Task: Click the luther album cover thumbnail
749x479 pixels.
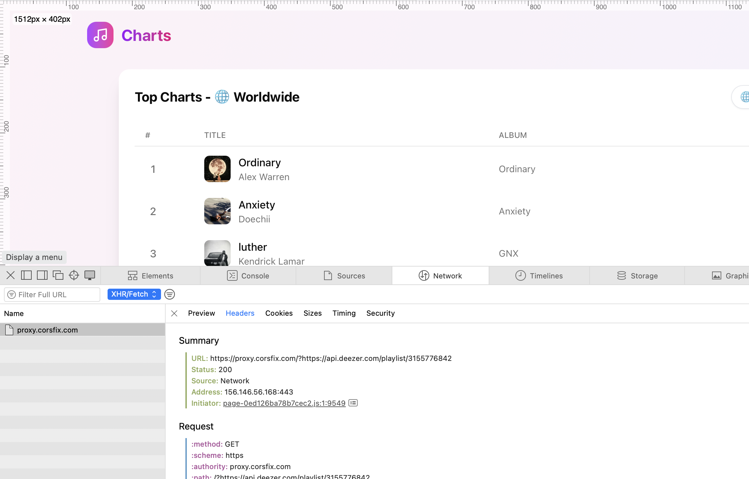Action: pos(217,253)
